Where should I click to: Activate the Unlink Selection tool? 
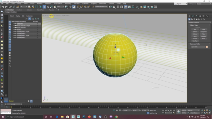coord(14,7)
